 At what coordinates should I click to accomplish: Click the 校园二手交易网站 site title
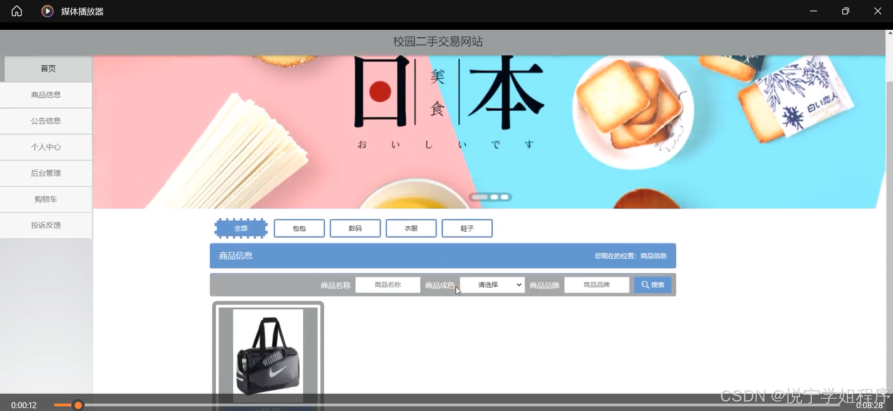[x=438, y=42]
